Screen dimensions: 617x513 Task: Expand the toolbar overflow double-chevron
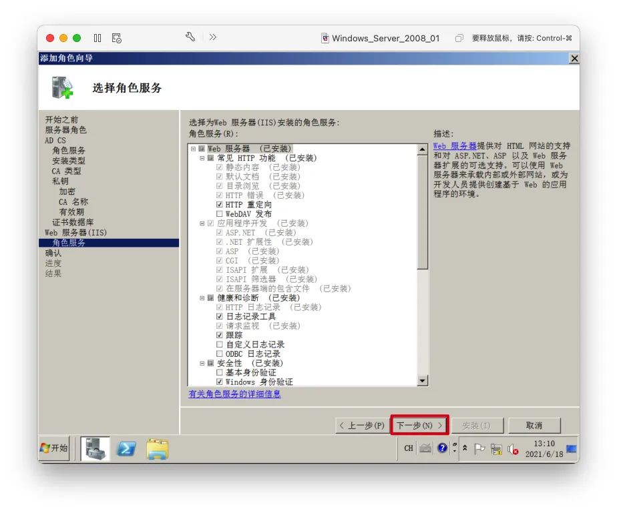pos(213,37)
